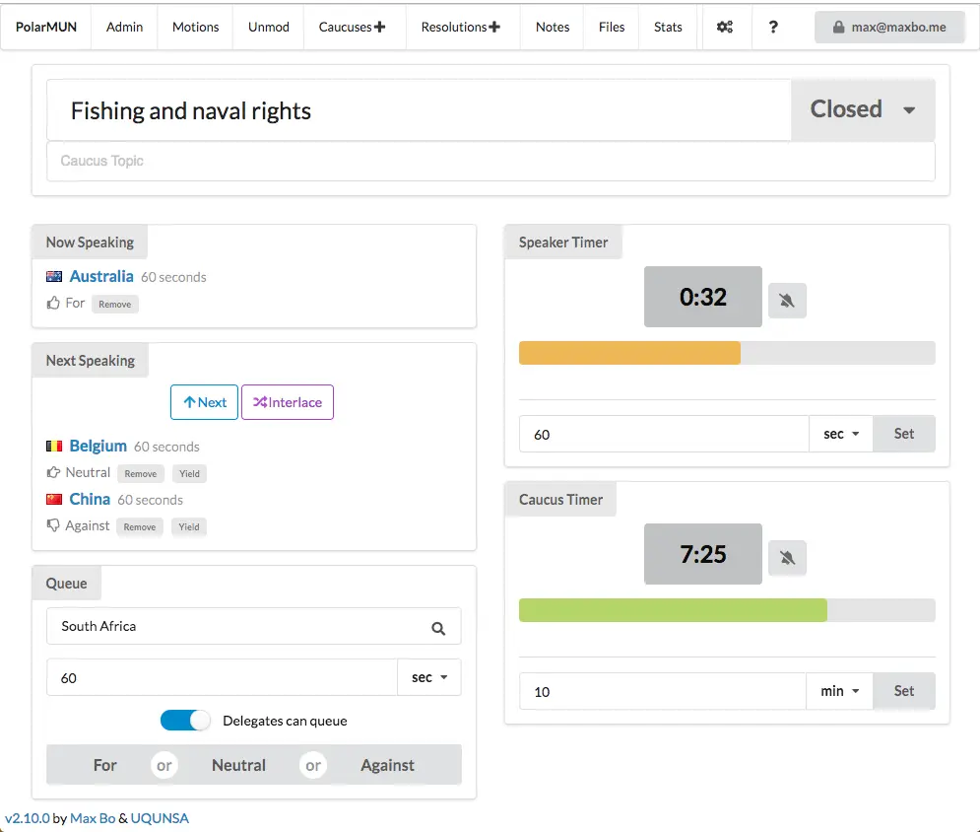This screenshot has width=980, height=832.
Task: Click the Australia flag icon
Action: pyautogui.click(x=54, y=277)
